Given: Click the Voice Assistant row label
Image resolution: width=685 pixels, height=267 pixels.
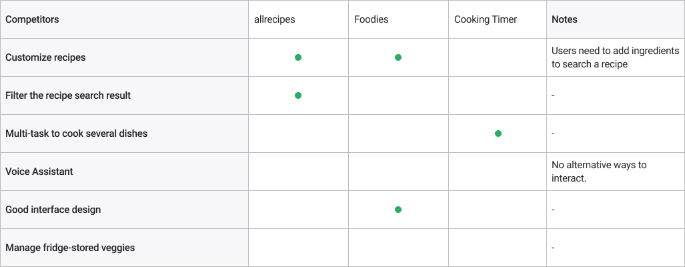Looking at the screenshot, I should (x=39, y=172).
